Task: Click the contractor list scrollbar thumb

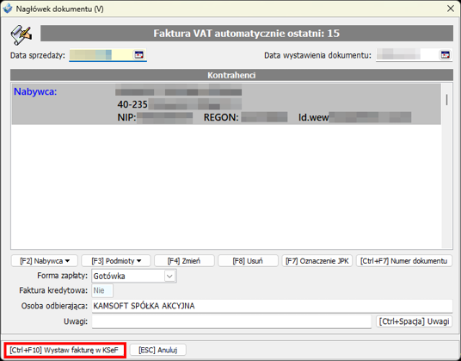Action: click(447, 100)
